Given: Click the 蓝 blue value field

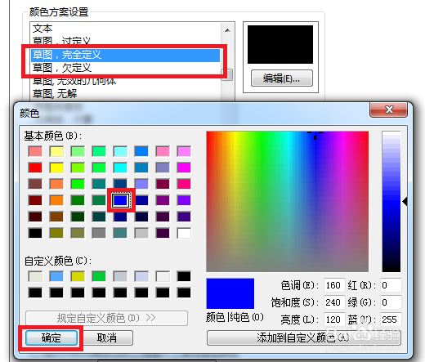Looking at the screenshot, I should 391,320.
